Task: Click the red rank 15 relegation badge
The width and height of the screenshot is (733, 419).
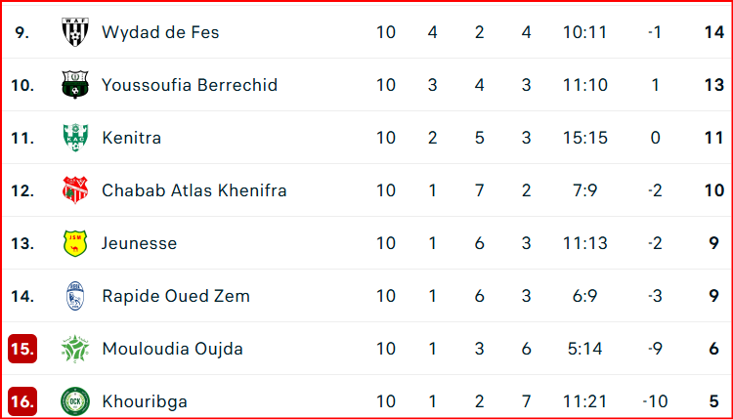Action: [22, 349]
